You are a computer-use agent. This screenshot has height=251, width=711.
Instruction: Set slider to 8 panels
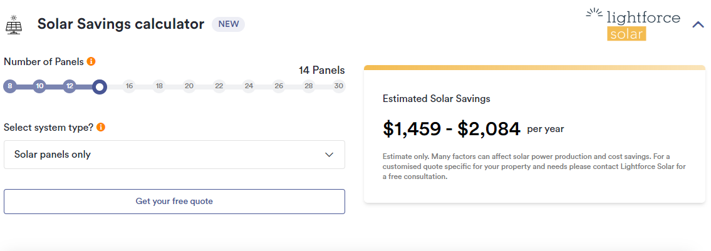coord(9,86)
